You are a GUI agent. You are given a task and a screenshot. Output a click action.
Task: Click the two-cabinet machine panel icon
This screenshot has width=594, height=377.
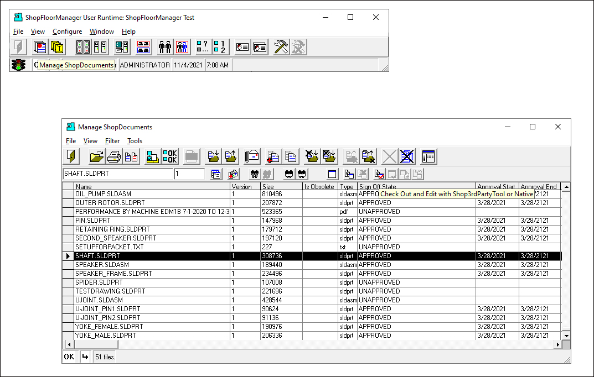[100, 47]
